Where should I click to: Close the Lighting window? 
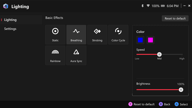[189, 6]
